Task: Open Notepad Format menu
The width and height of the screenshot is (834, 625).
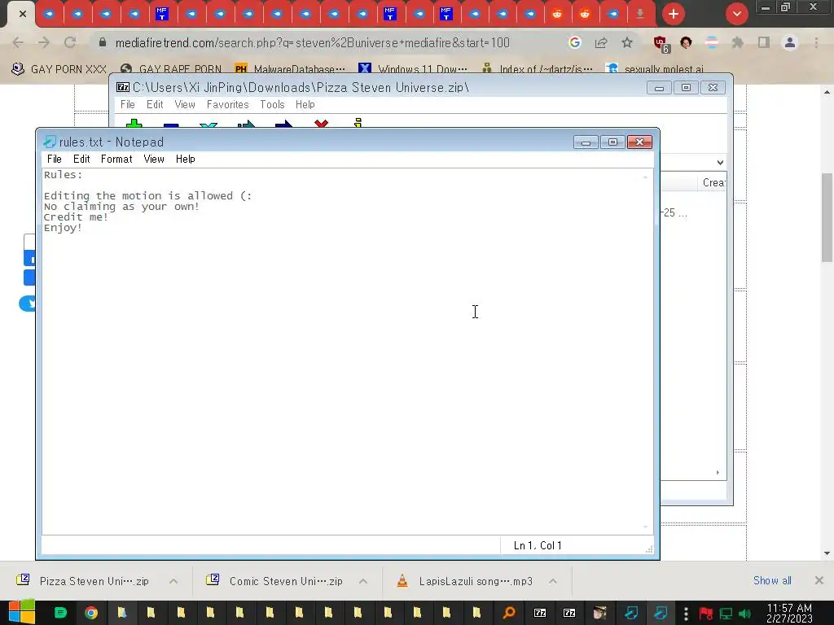Action: click(116, 159)
